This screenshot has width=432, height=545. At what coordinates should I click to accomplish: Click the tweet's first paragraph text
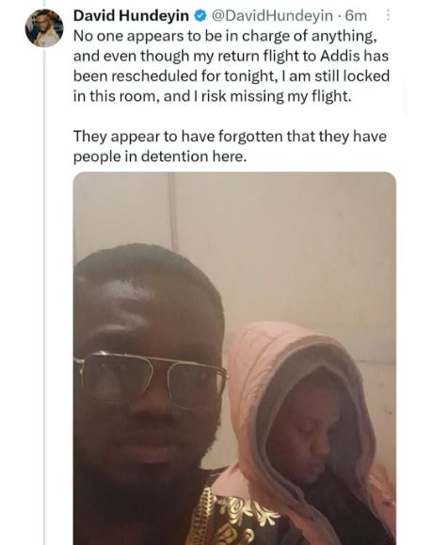[232, 66]
